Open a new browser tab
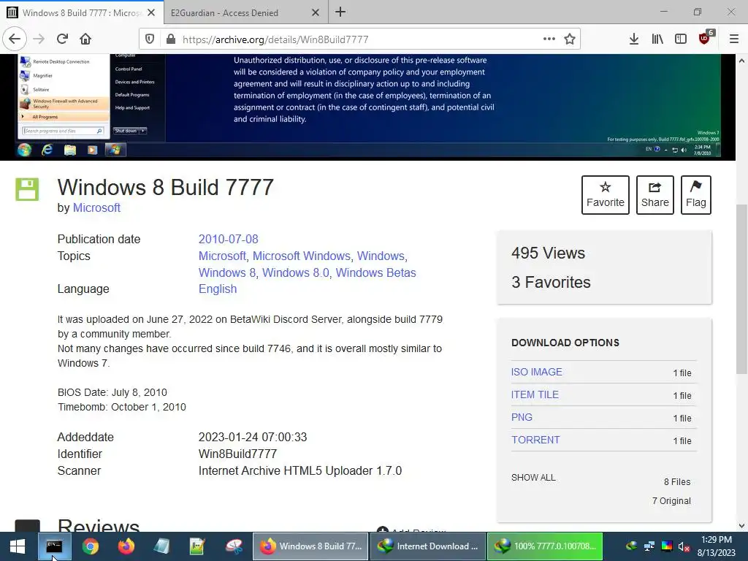 [x=340, y=12]
